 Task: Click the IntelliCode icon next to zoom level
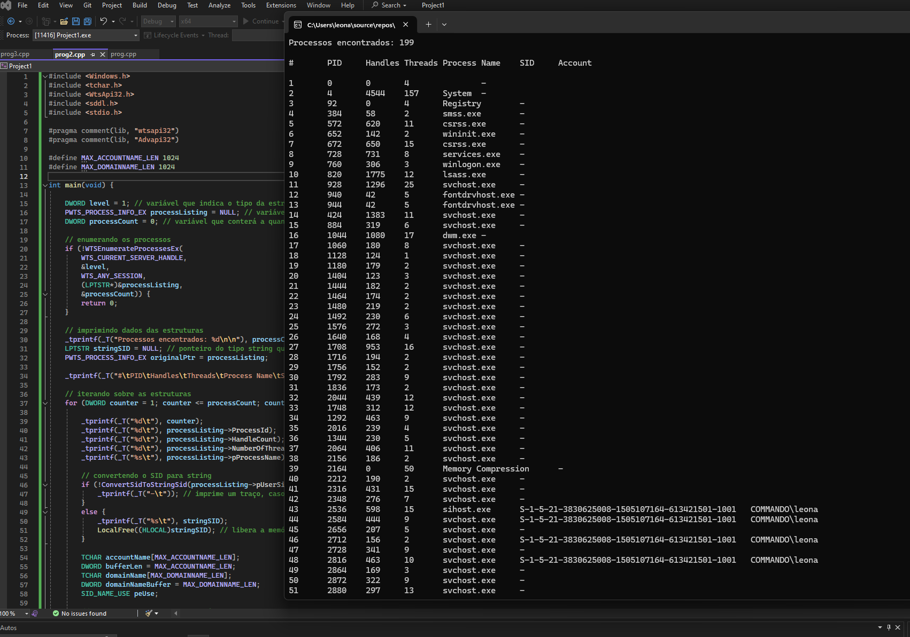[35, 614]
